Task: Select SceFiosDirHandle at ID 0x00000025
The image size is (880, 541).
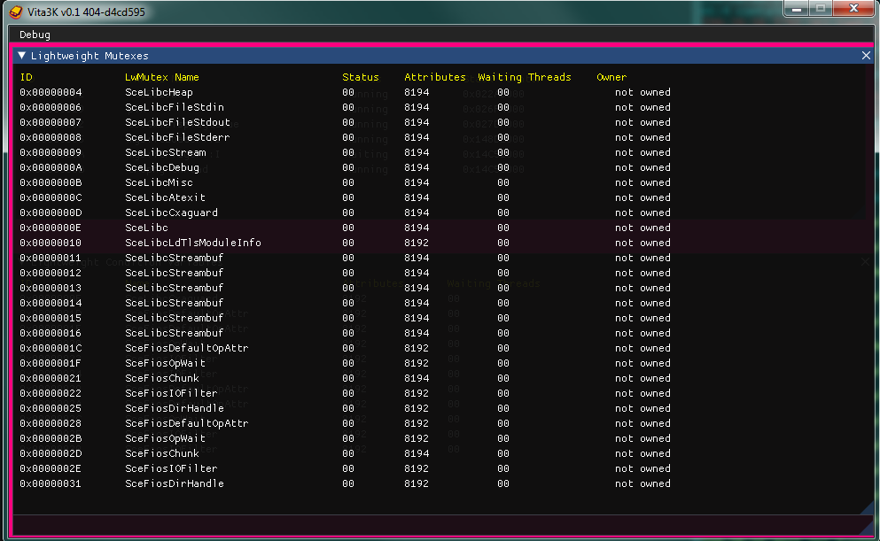Action: pyautogui.click(x=175, y=409)
